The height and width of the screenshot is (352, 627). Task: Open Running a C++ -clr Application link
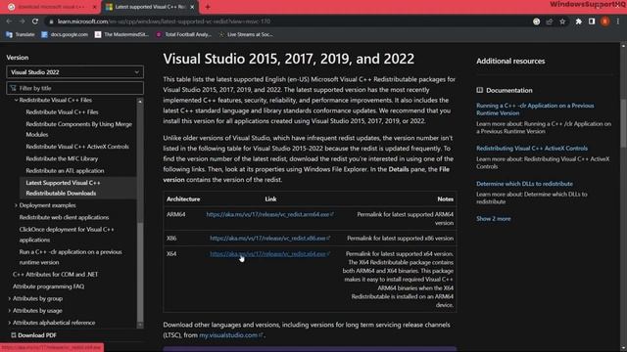(535, 110)
